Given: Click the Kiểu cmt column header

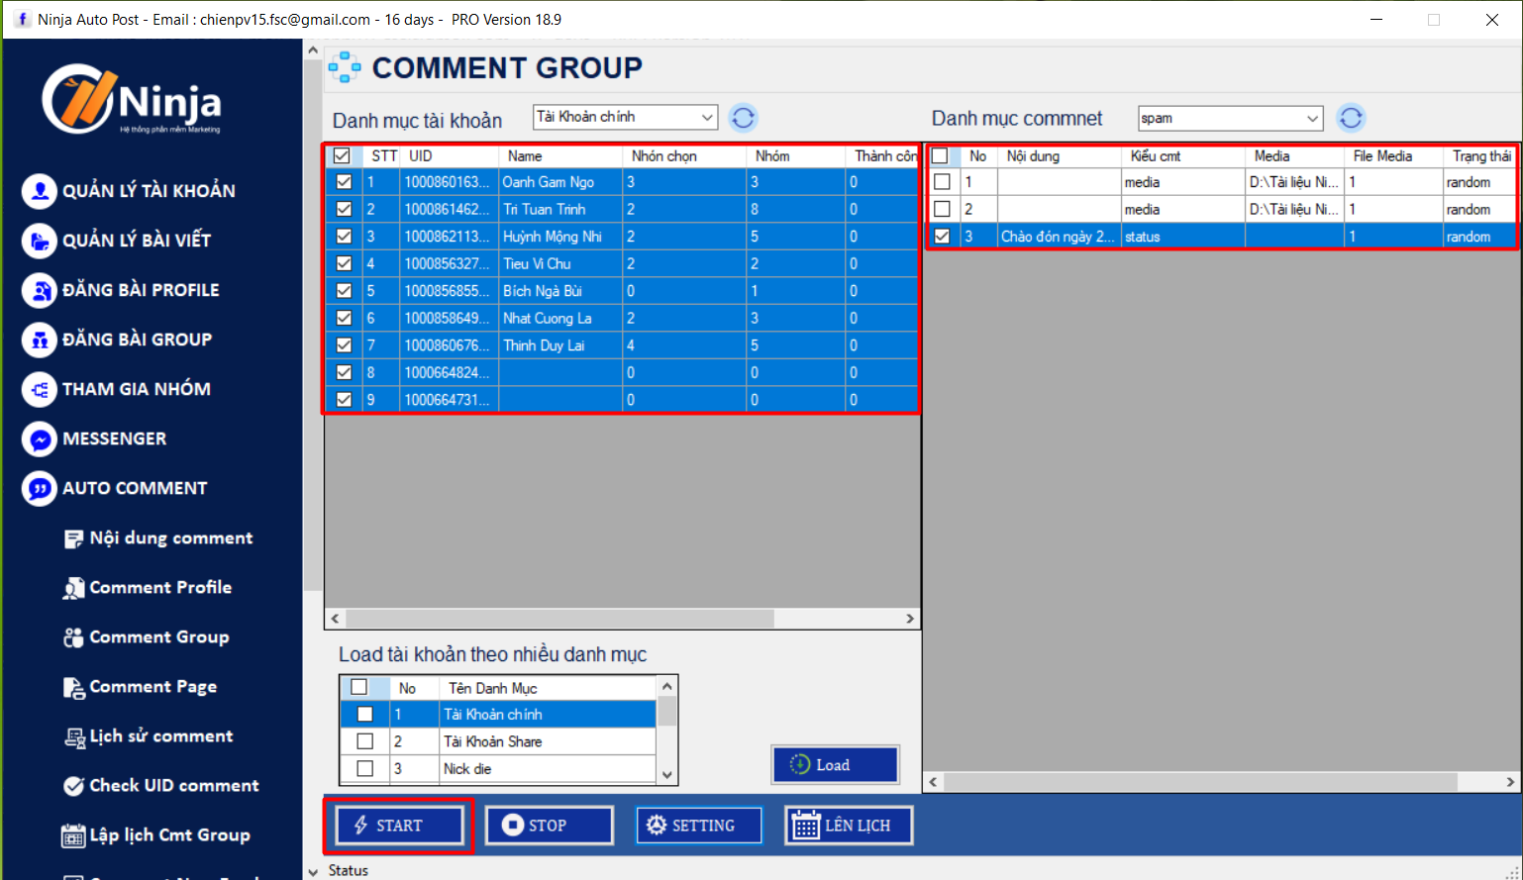Looking at the screenshot, I should pyautogui.click(x=1182, y=155).
